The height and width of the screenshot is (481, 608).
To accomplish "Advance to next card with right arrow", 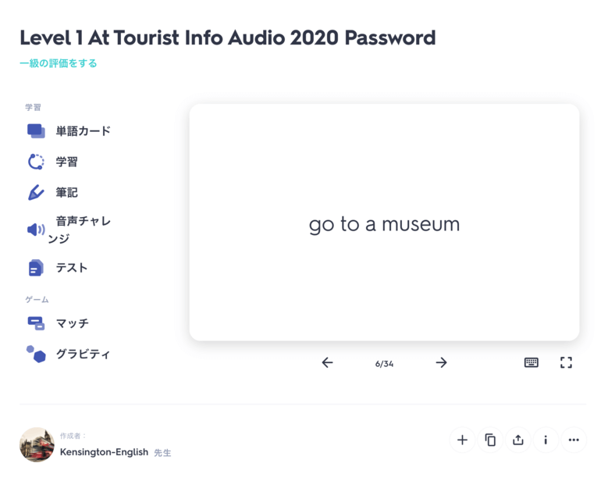I will 441,362.
